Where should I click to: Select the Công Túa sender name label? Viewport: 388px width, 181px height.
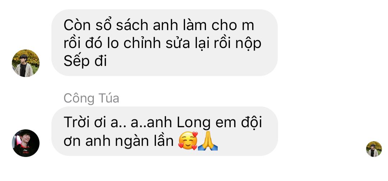click(91, 98)
